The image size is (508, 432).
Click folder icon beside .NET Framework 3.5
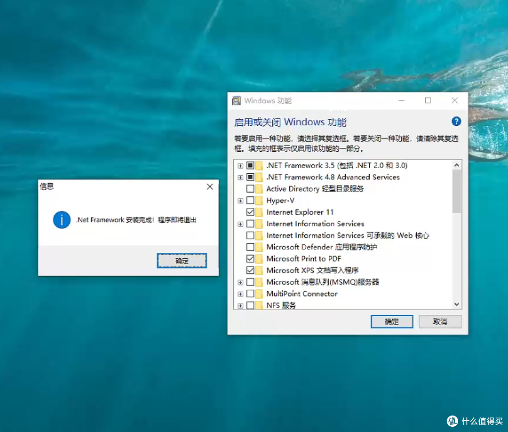[x=259, y=165]
